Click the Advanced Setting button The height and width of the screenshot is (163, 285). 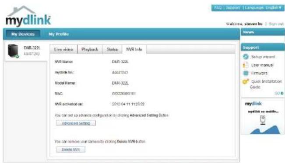tap(76, 123)
